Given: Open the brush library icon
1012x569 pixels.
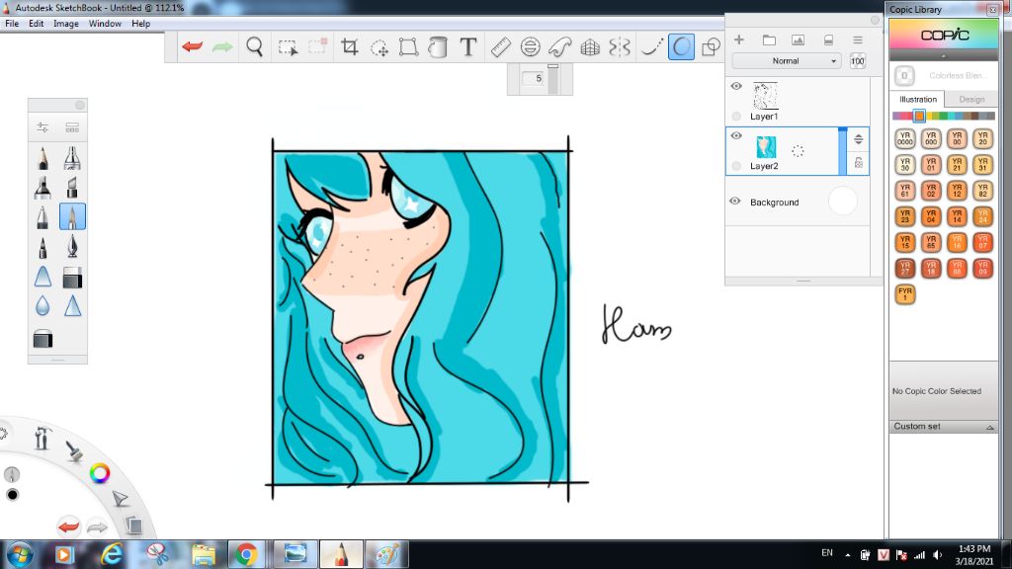Looking at the screenshot, I should [71, 127].
